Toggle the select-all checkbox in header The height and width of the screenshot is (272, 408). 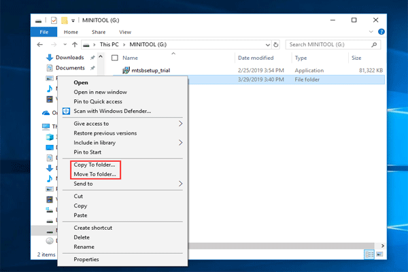115,58
